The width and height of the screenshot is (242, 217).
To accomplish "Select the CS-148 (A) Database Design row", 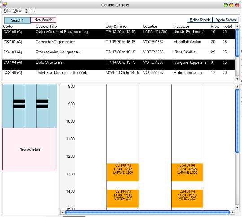I will (x=119, y=75).
